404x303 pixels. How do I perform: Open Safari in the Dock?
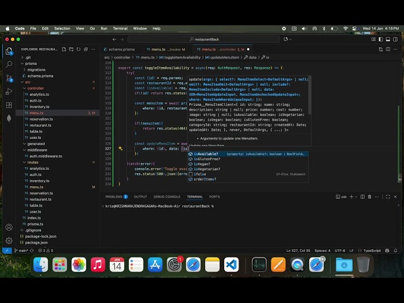tap(193, 264)
